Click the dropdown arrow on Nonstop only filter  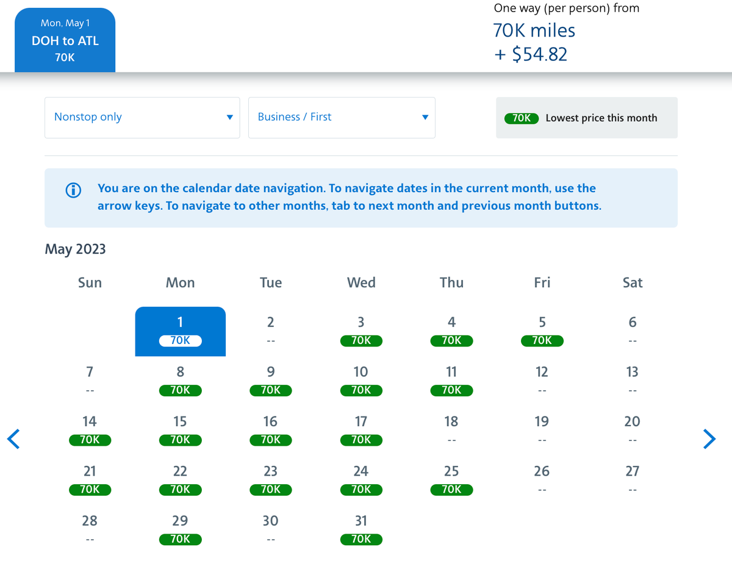click(x=229, y=117)
